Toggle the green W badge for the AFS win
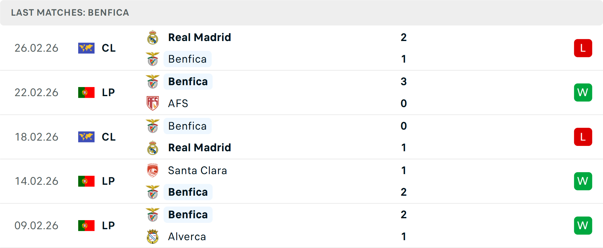 tap(583, 92)
